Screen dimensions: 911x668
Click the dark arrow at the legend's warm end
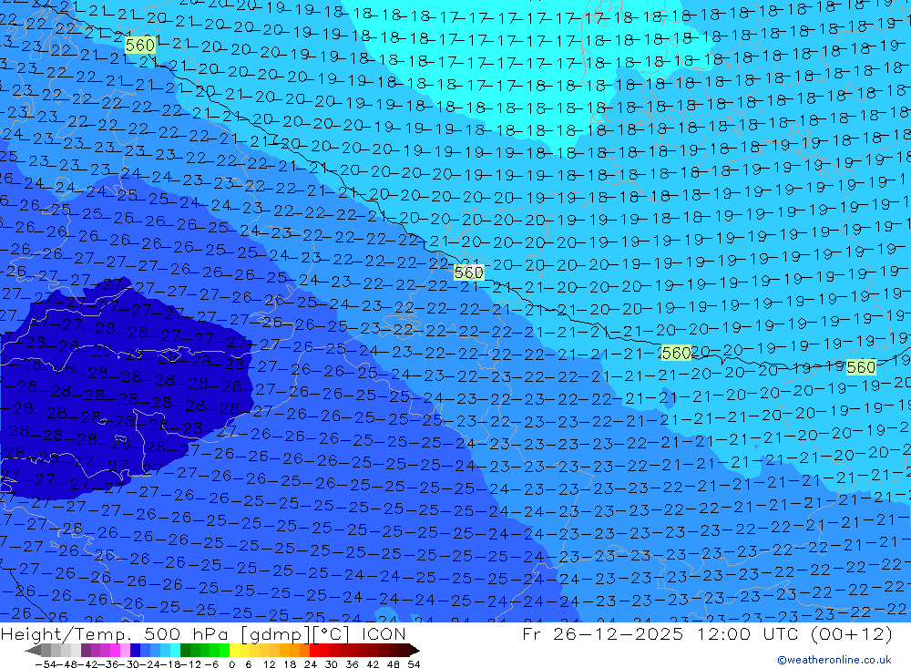pyautogui.click(x=414, y=650)
